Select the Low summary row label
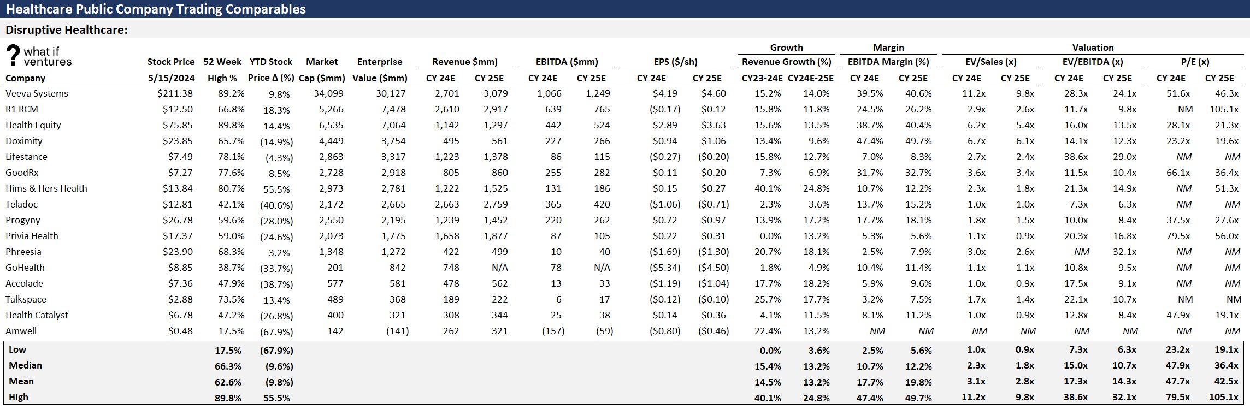1250x409 pixels. click(17, 349)
